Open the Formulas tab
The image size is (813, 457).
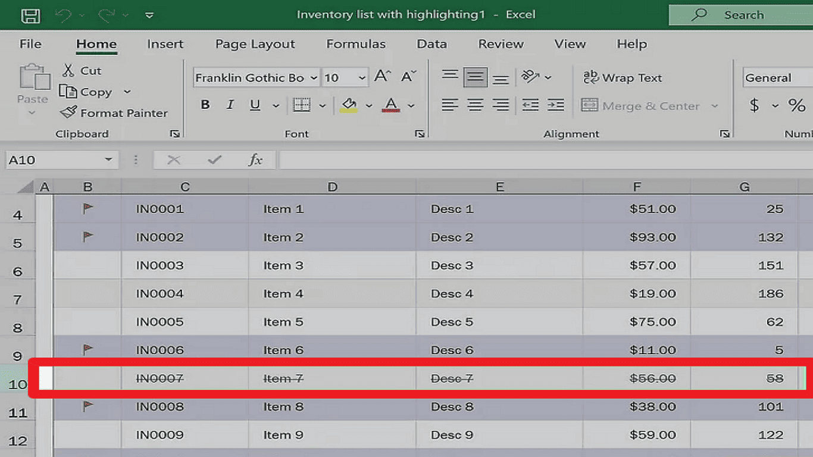(356, 44)
